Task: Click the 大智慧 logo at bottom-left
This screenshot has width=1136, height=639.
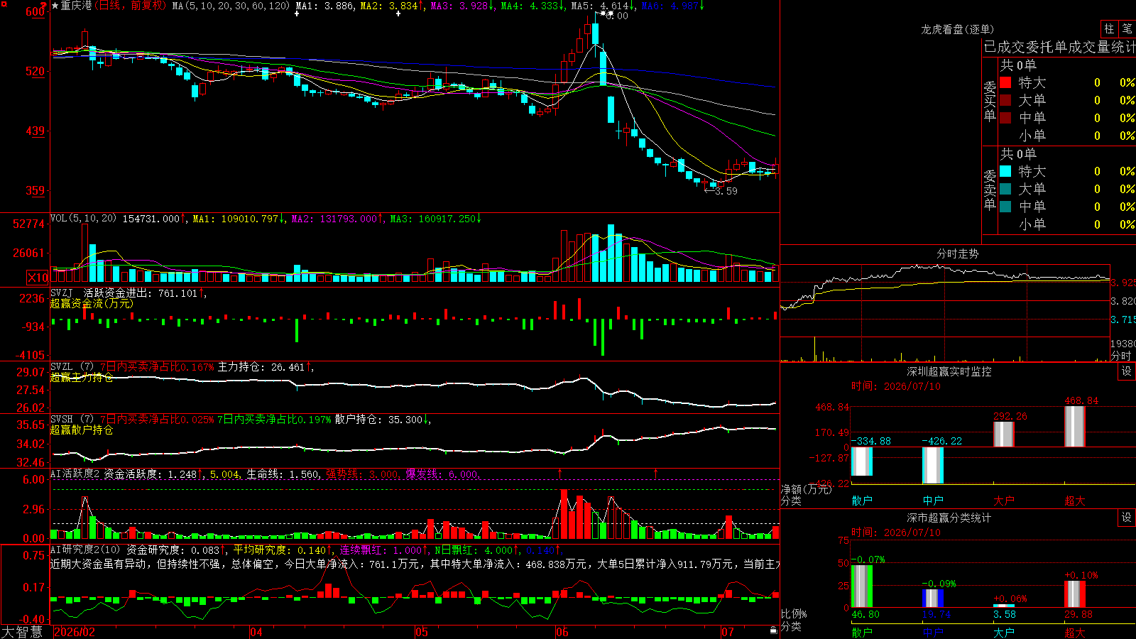Action: pos(22,632)
